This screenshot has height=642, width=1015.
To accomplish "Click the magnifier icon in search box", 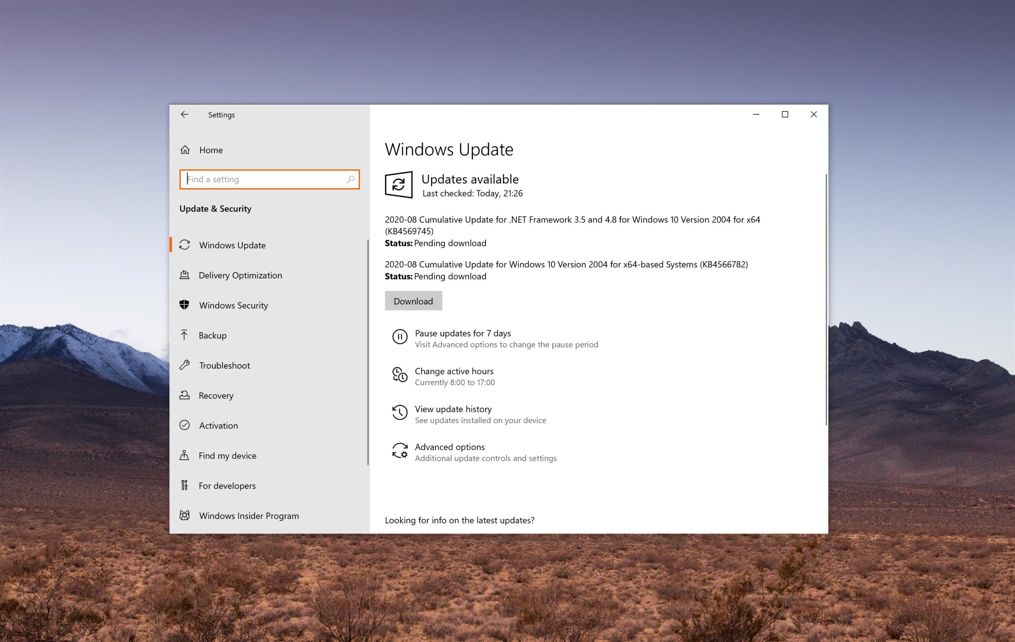I will point(350,180).
